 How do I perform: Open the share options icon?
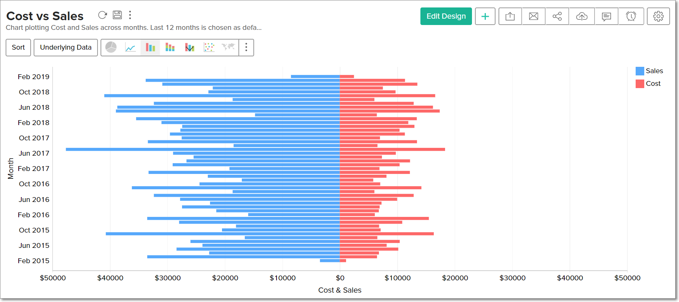(557, 16)
